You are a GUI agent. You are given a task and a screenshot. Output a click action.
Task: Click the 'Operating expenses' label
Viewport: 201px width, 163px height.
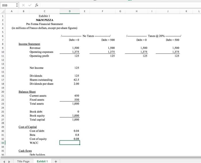coord(41,52)
